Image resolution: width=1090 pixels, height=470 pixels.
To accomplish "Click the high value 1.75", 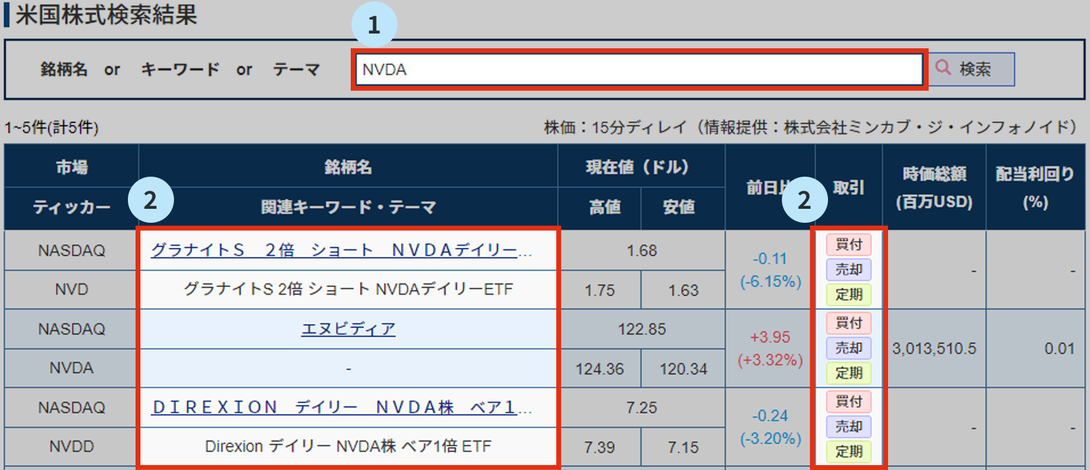I will click(599, 289).
